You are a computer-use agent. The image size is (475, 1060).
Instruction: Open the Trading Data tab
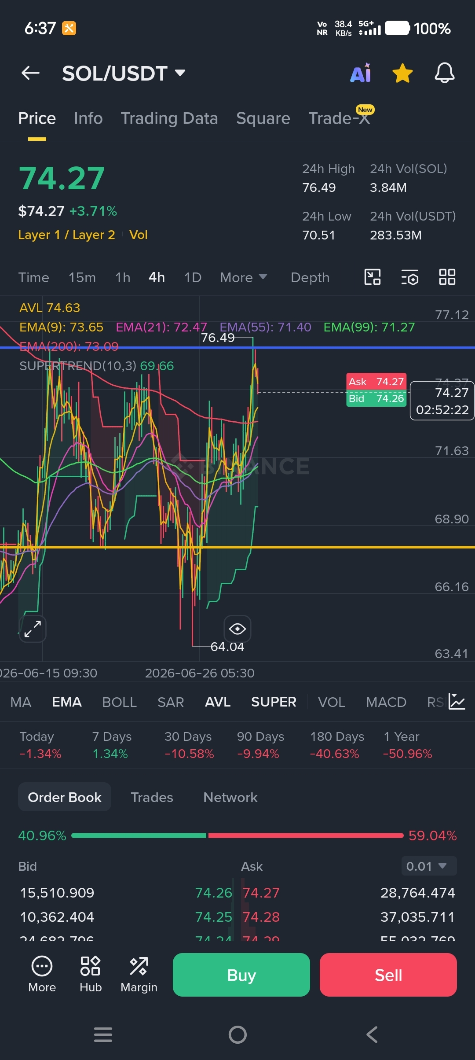pos(169,118)
